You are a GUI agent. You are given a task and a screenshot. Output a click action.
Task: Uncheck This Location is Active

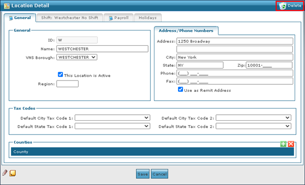click(x=61, y=75)
